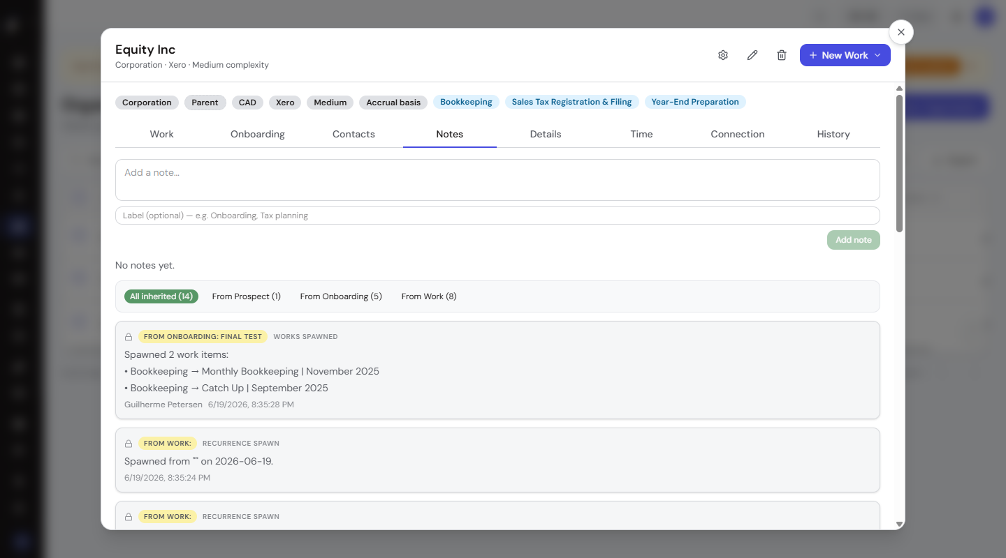Open the History tab
Screen dimensions: 1006x558
(x=833, y=134)
